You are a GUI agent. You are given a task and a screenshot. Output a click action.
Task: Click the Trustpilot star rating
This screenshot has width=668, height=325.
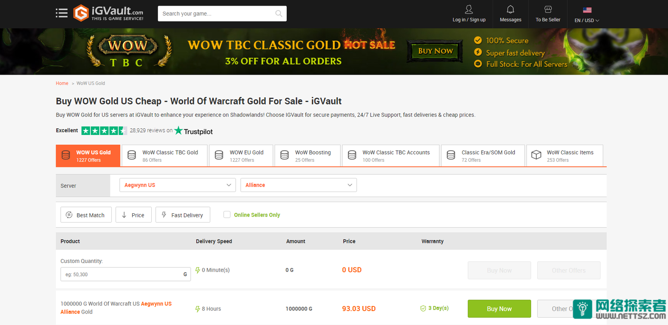(104, 131)
